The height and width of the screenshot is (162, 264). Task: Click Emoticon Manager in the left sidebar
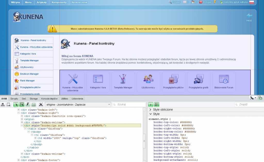29,74
